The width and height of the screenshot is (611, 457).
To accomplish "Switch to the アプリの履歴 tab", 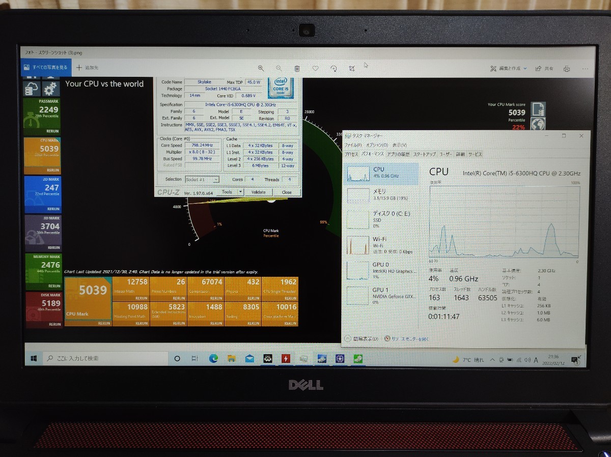I will pyautogui.click(x=398, y=154).
